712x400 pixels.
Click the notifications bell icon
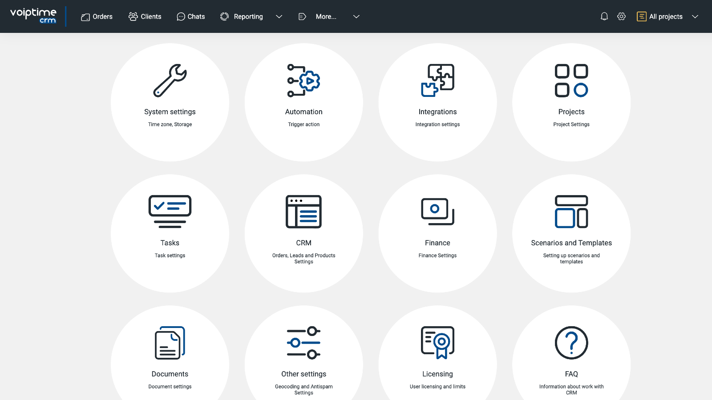point(604,16)
